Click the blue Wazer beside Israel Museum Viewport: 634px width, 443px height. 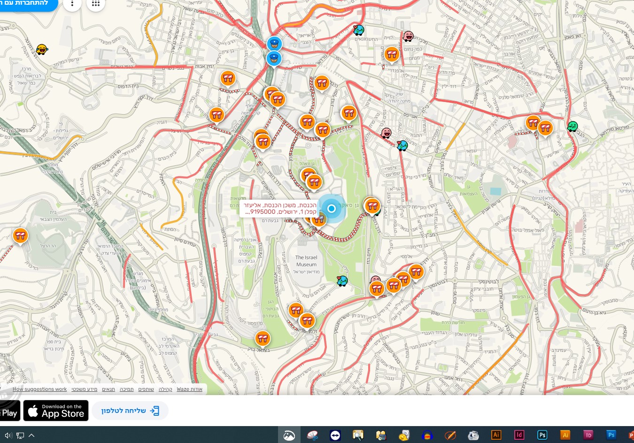(342, 281)
